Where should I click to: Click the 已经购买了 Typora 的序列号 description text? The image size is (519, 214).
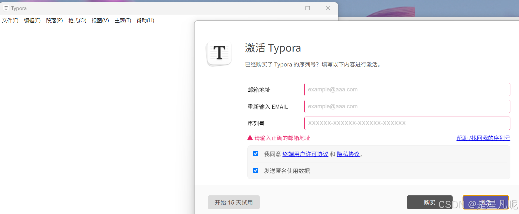coord(313,64)
